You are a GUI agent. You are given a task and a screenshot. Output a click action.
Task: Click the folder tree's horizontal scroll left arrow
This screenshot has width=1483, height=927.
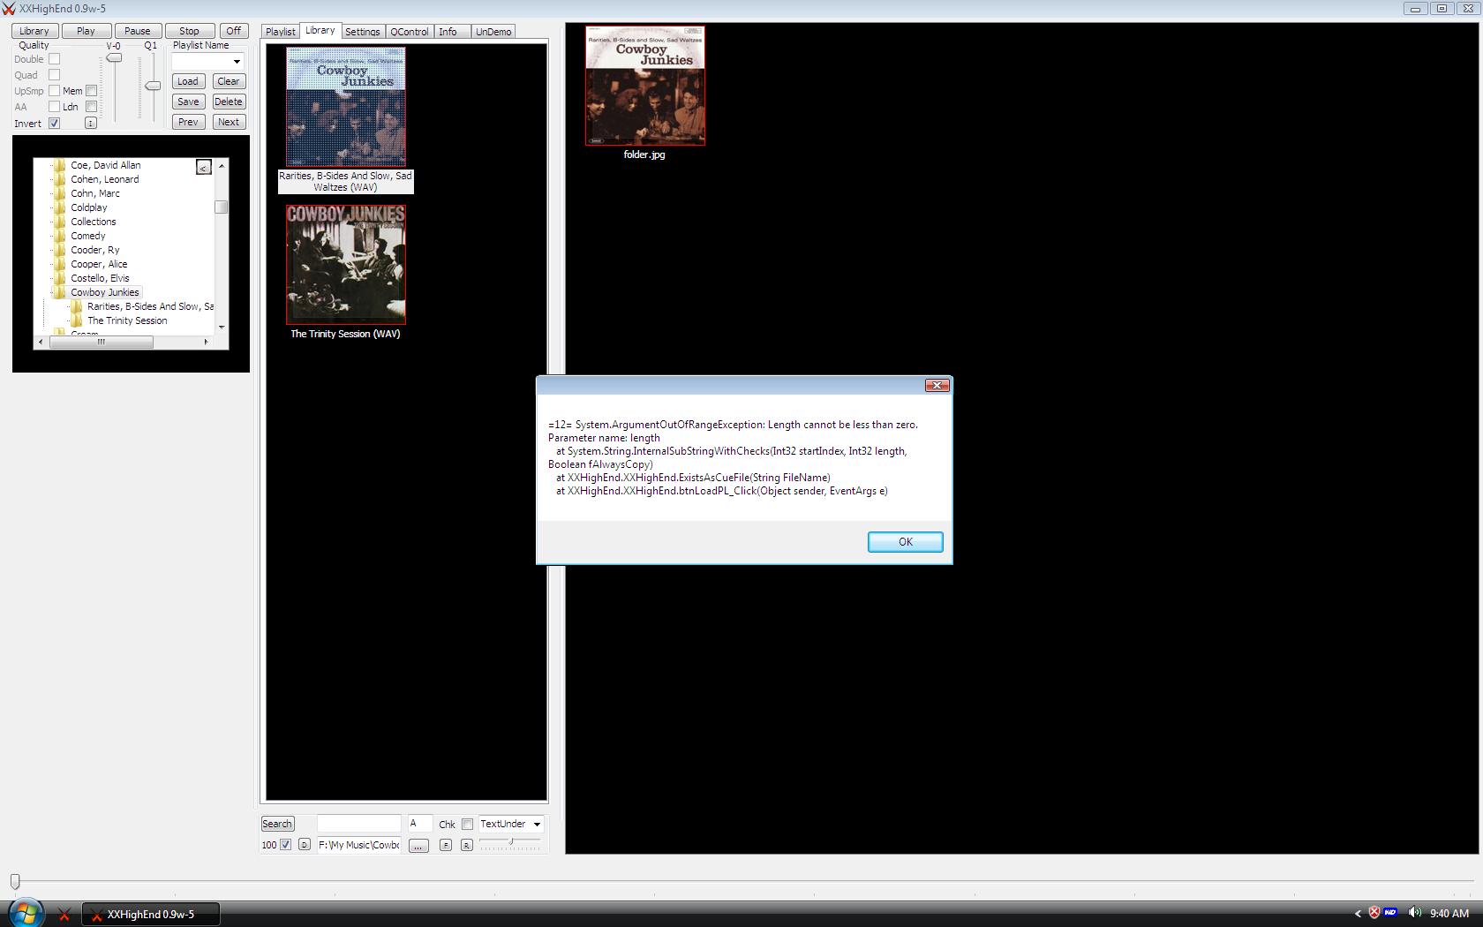(x=41, y=342)
